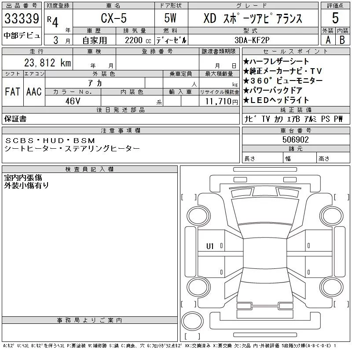
Task: Click the U1 dent mark on diagram
Action: pos(210,246)
